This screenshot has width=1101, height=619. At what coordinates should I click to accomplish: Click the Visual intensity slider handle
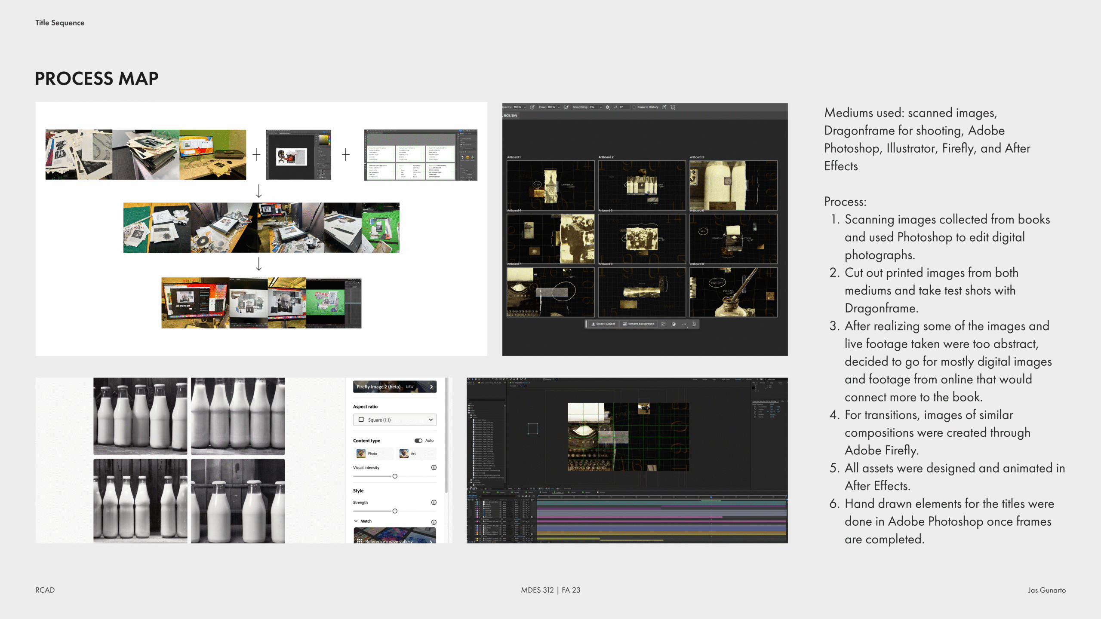[395, 476]
